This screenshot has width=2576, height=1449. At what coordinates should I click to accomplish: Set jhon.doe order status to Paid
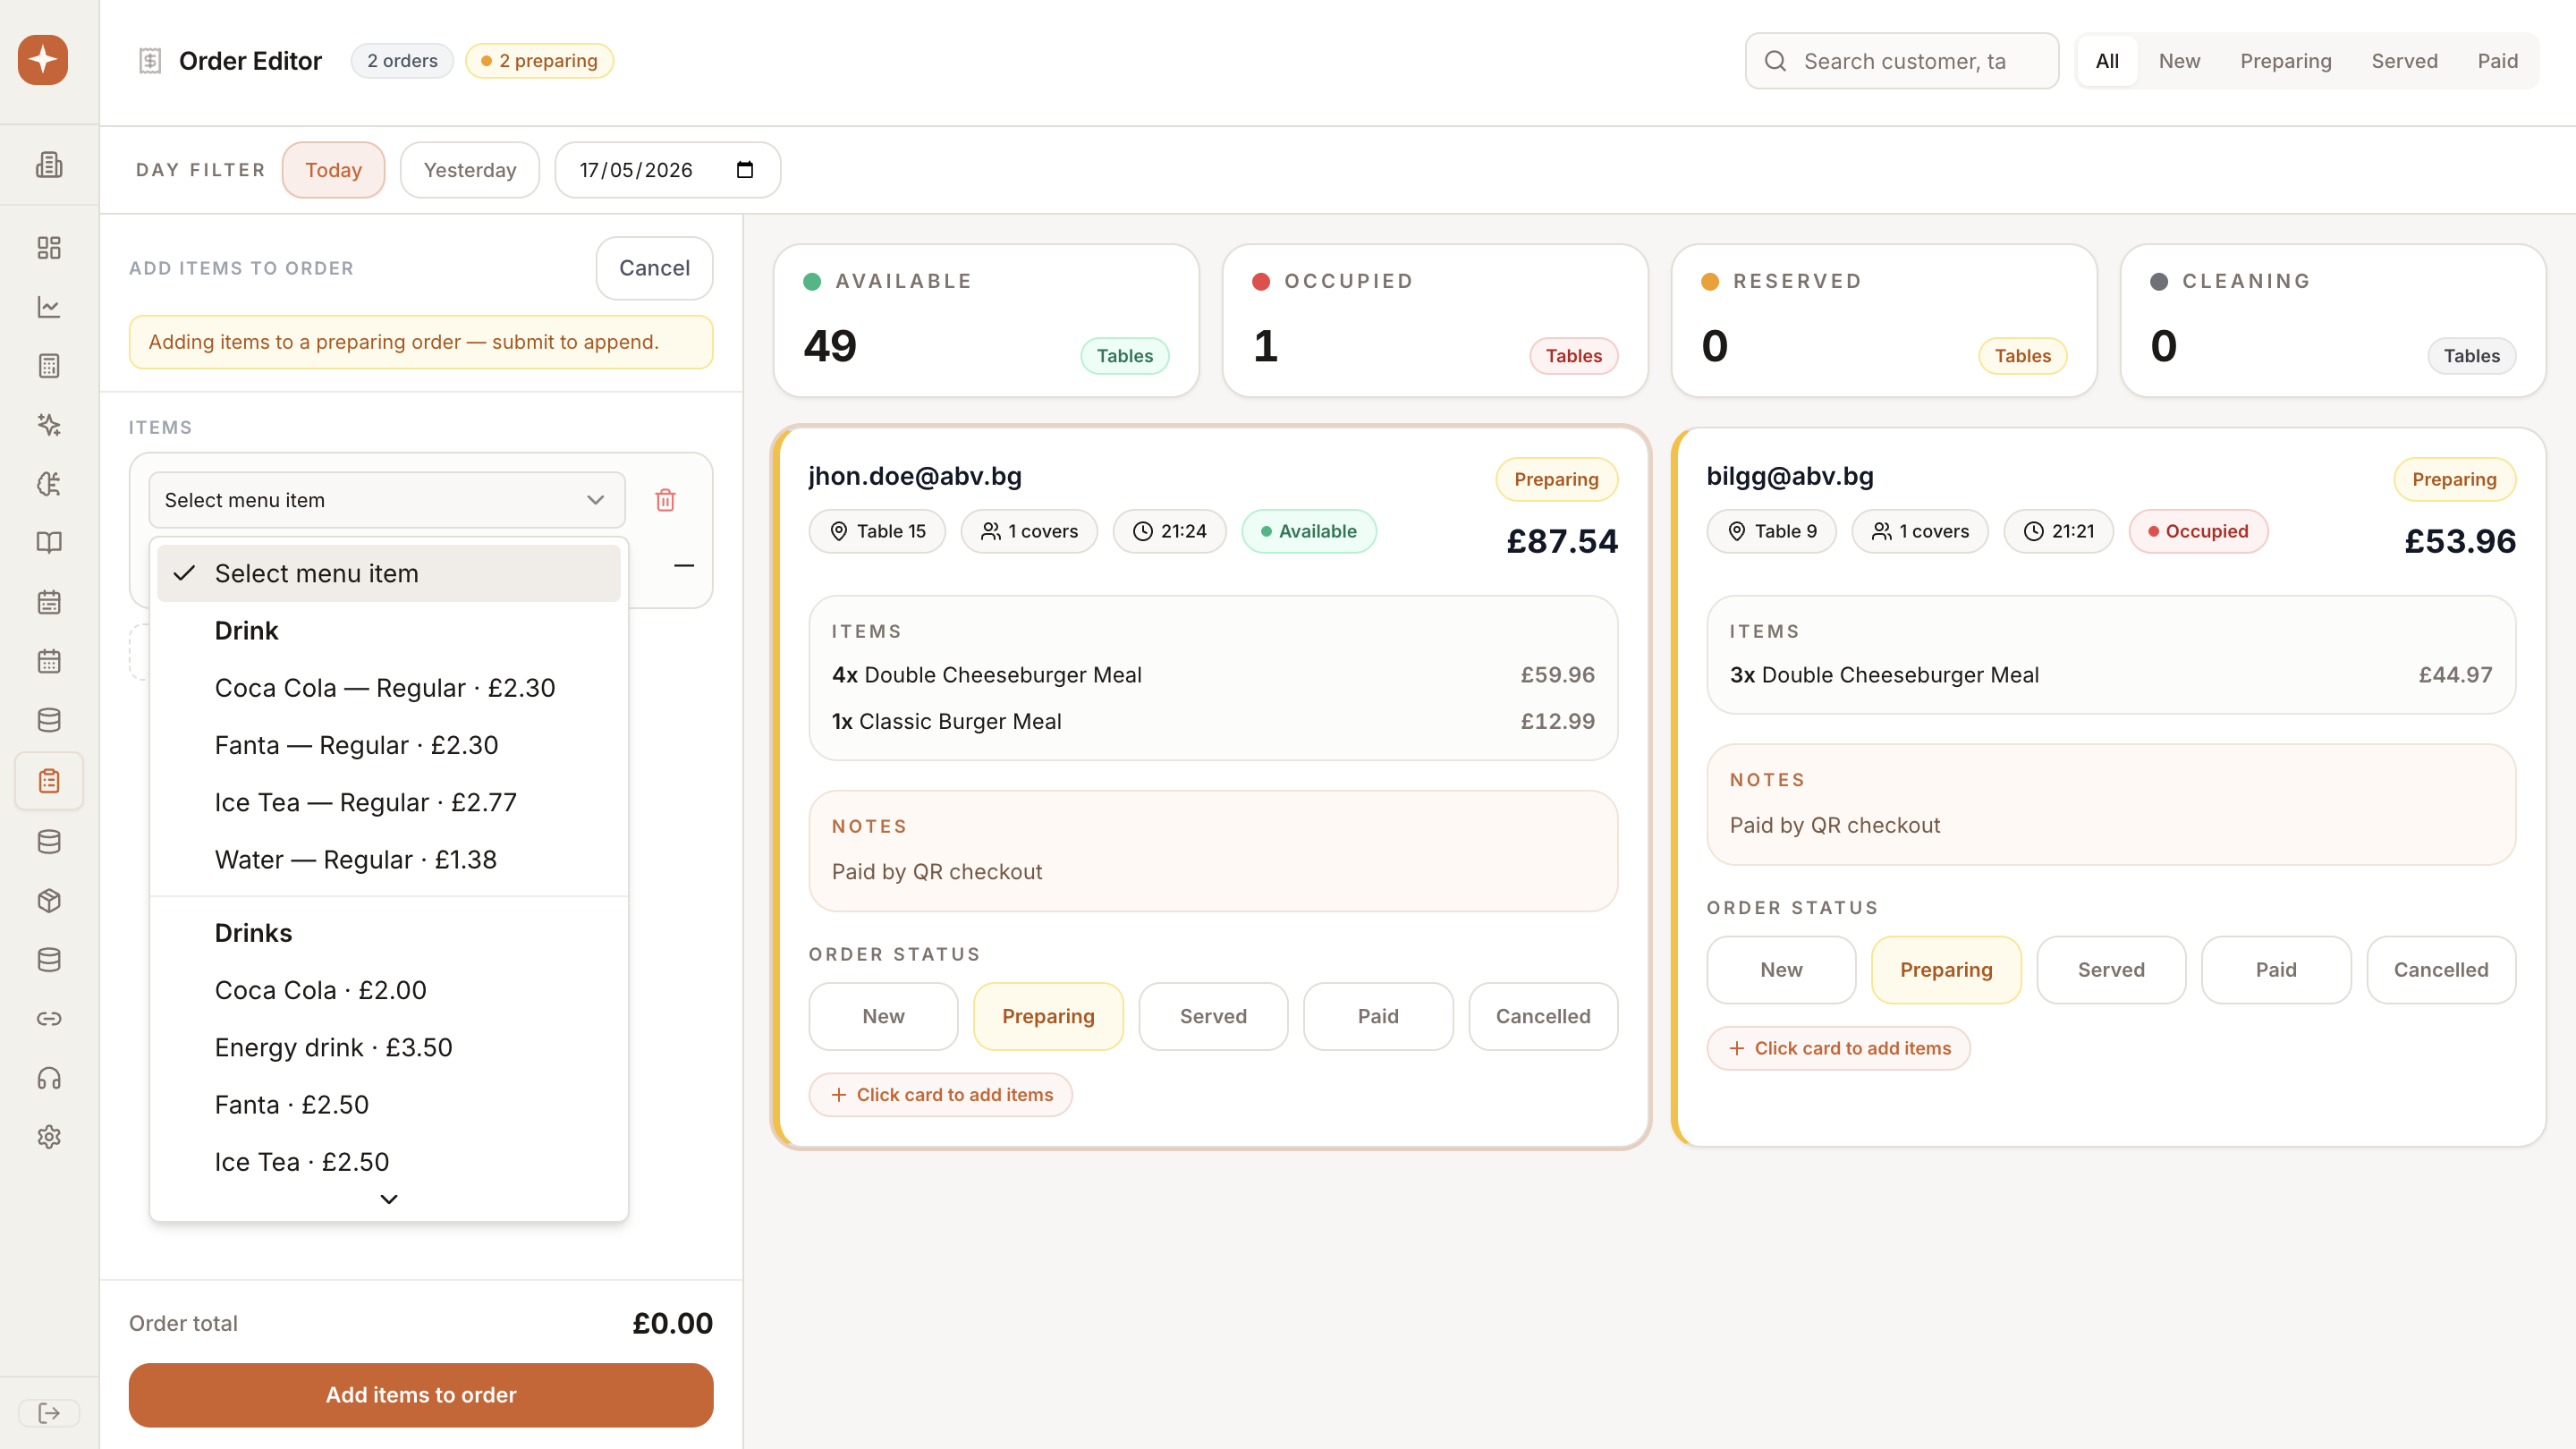pyautogui.click(x=1378, y=1016)
